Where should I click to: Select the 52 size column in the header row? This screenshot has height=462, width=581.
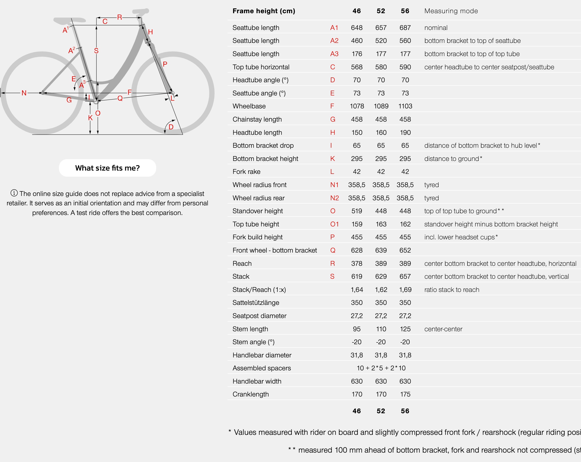click(x=381, y=11)
